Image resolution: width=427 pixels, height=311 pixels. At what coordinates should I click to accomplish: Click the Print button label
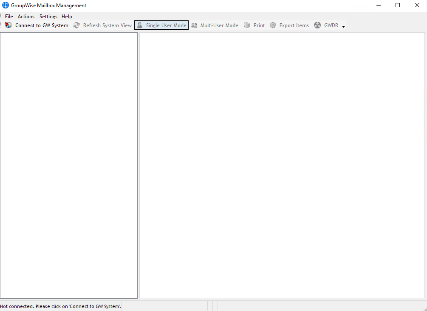(259, 25)
